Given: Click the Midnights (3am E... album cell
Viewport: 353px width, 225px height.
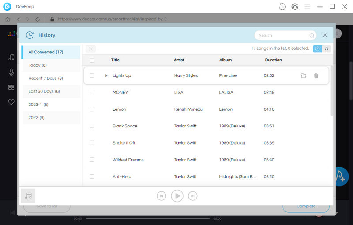Looking at the screenshot, I should pyautogui.click(x=237, y=177).
